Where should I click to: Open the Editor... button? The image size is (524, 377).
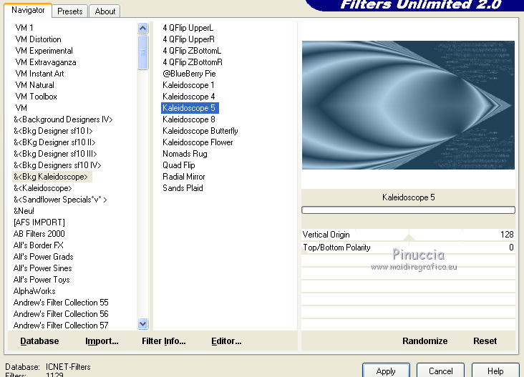tap(226, 341)
